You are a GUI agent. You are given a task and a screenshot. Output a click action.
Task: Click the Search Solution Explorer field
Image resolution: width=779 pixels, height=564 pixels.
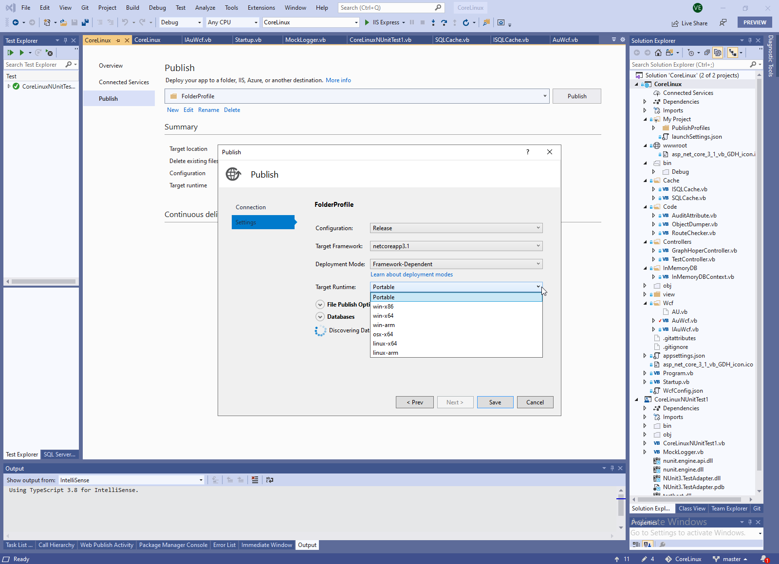pyautogui.click(x=689, y=65)
